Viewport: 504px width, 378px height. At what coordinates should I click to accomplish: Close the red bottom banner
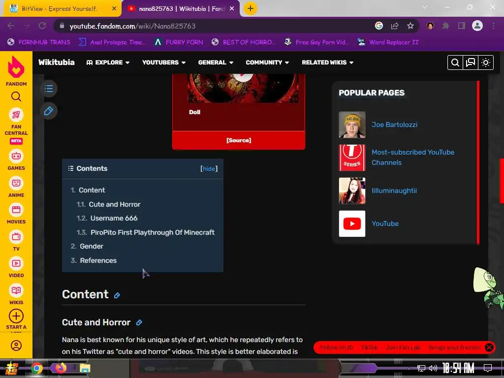tap(489, 347)
